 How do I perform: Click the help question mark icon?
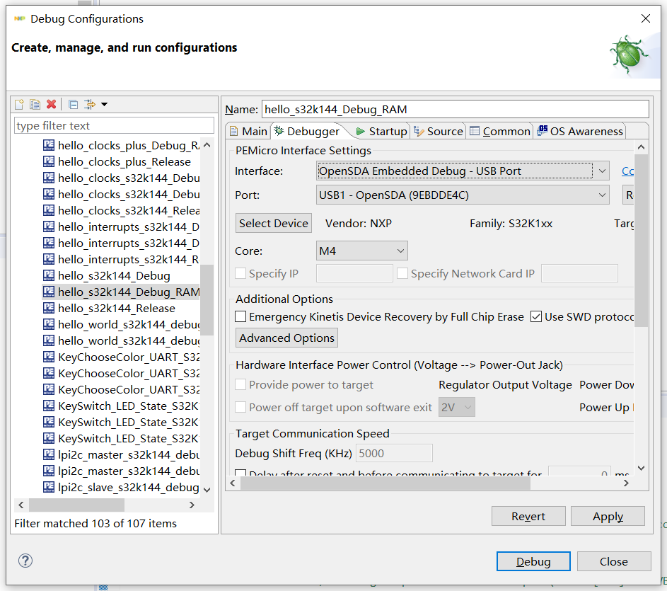25,561
